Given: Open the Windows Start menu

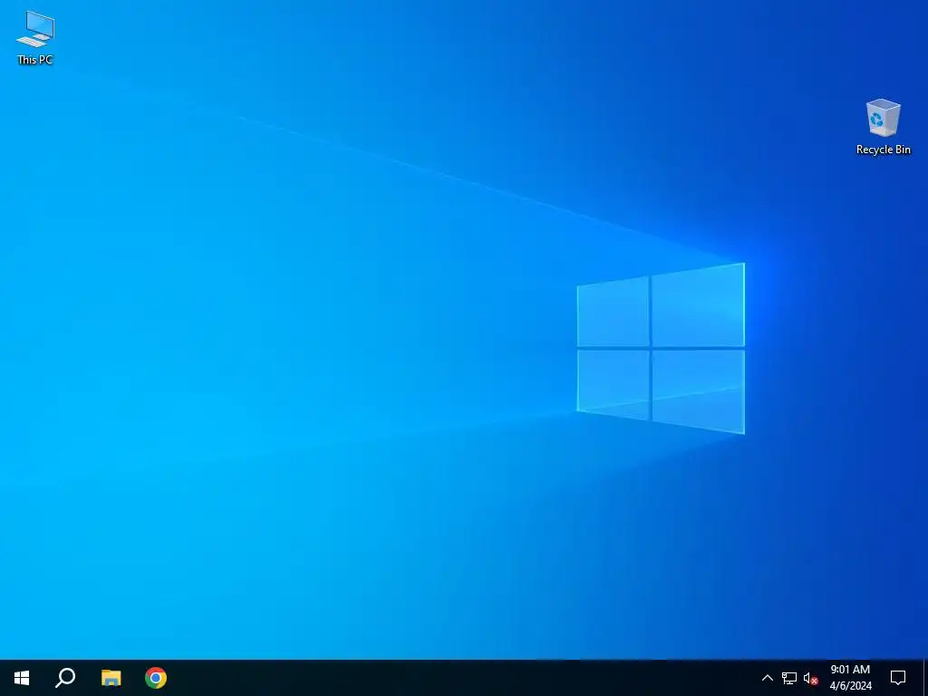Looking at the screenshot, I should click(x=22, y=678).
